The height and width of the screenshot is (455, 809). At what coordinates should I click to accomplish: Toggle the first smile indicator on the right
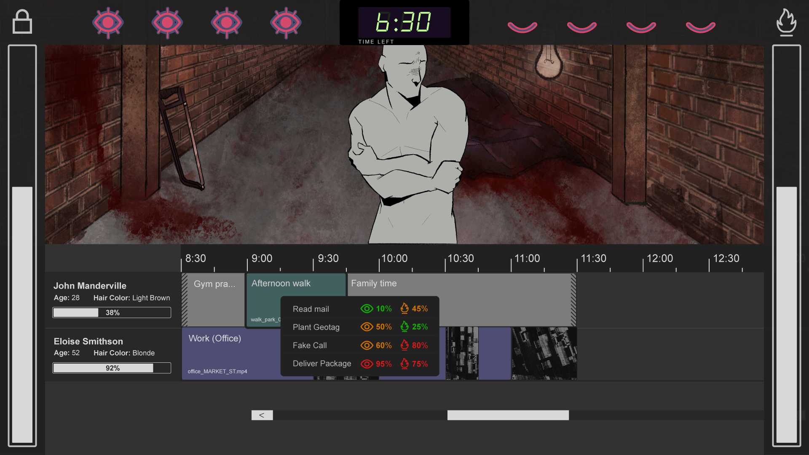point(522,26)
